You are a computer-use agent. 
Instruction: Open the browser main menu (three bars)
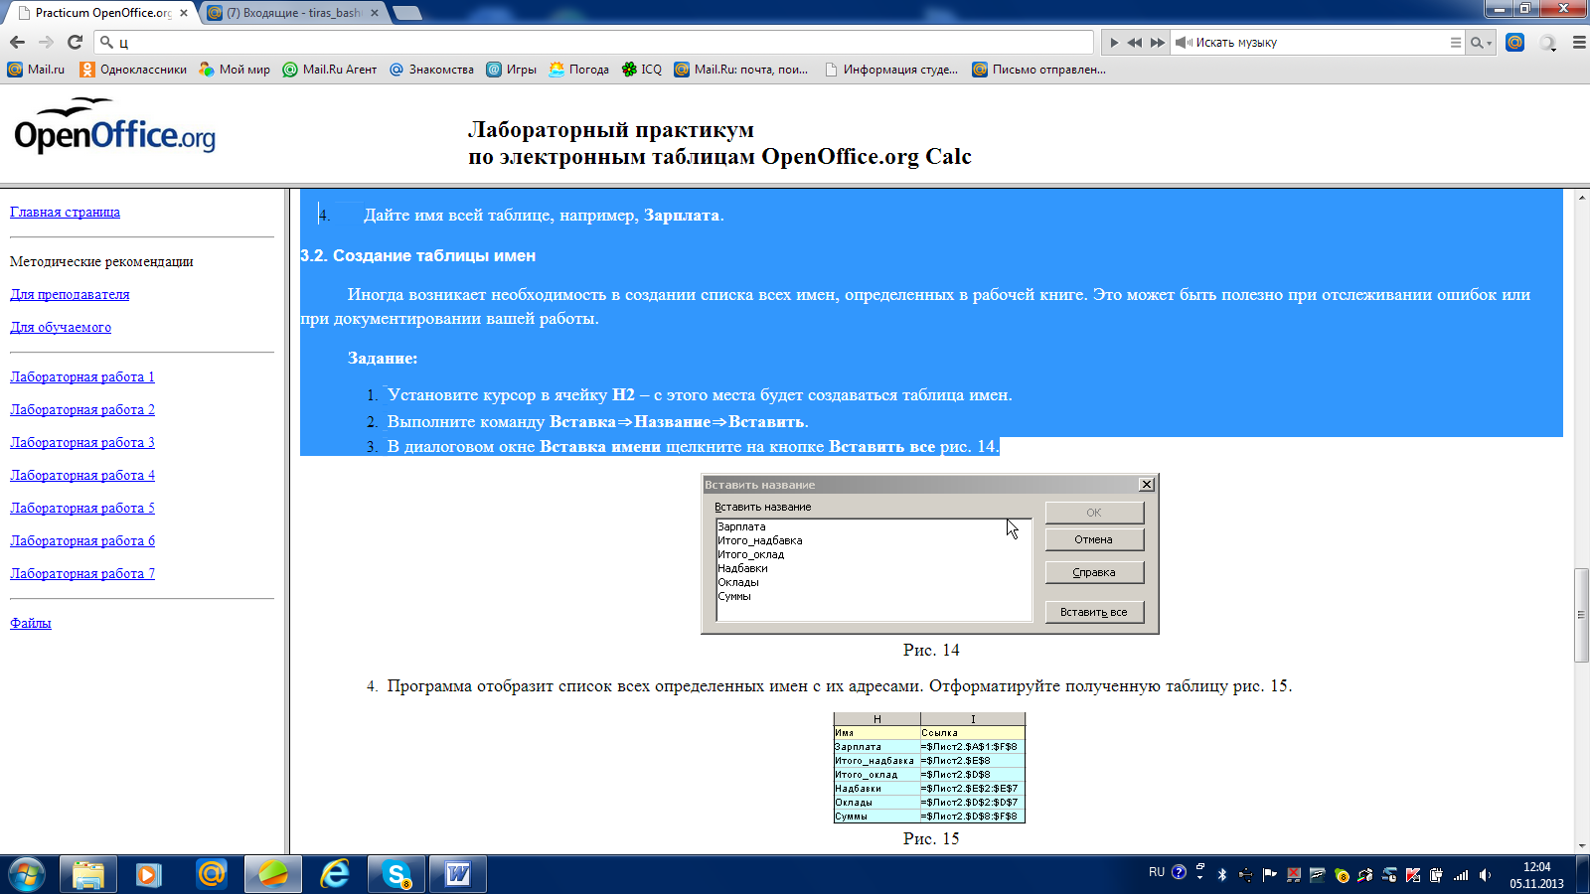(1579, 43)
